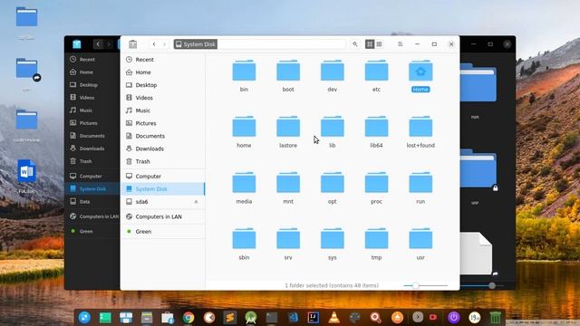
Task: Open the sbin folder
Action: point(244,239)
